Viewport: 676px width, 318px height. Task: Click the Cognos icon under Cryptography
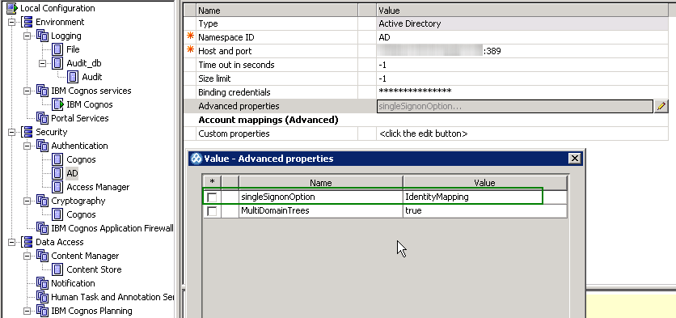point(57,215)
